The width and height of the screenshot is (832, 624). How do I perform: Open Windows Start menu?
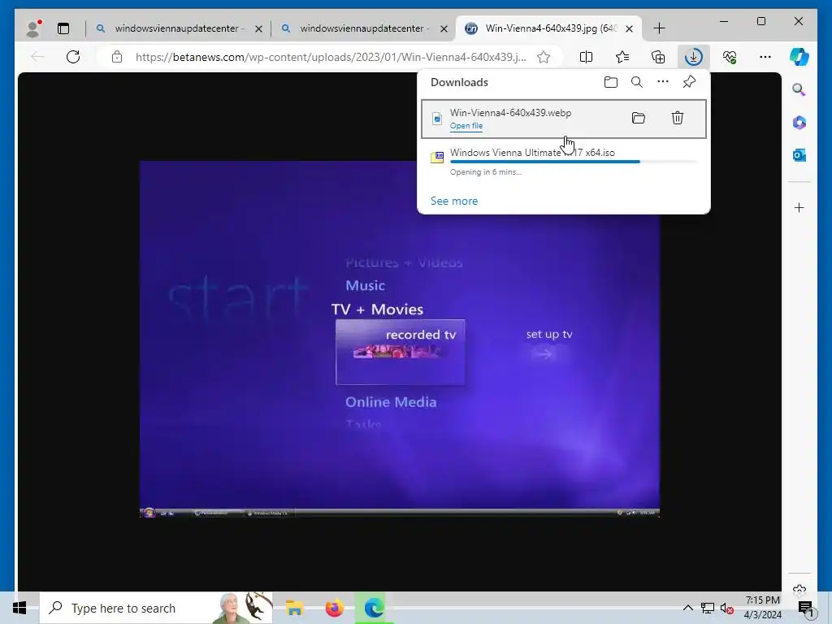pos(19,608)
